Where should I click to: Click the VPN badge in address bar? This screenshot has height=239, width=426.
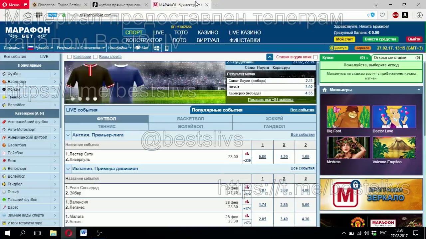(52, 15)
